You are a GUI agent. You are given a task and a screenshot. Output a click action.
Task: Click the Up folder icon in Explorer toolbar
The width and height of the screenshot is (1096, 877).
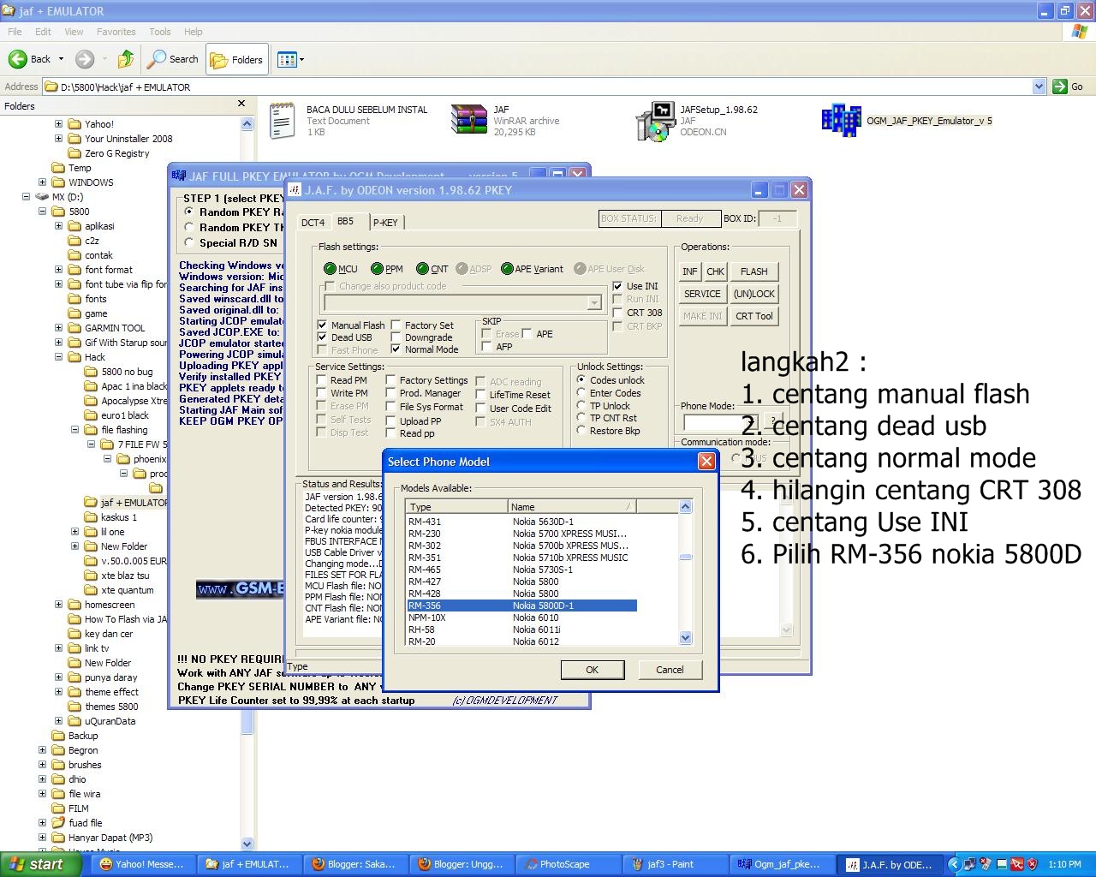click(x=126, y=59)
